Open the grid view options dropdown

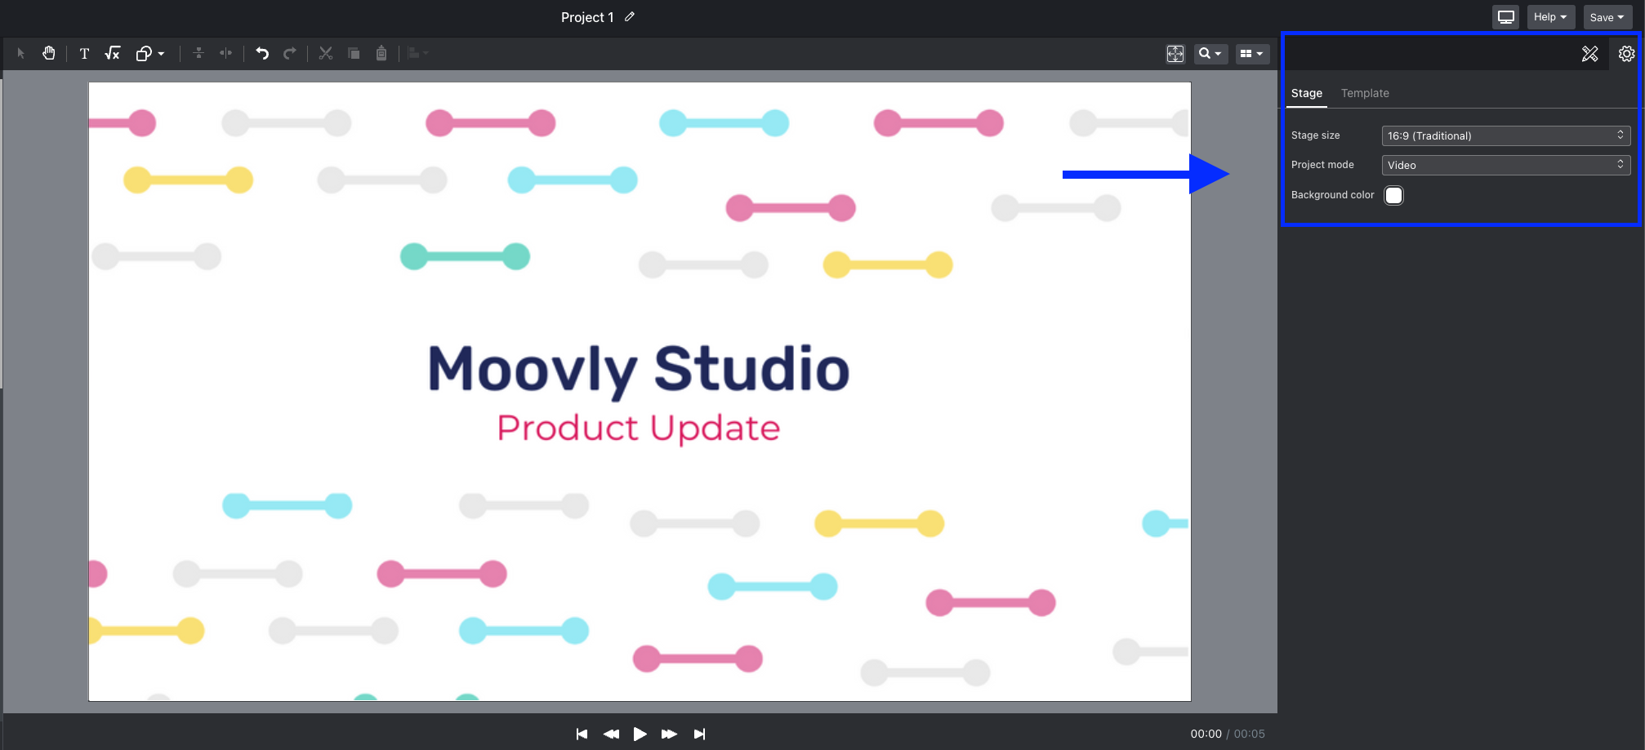tap(1251, 54)
